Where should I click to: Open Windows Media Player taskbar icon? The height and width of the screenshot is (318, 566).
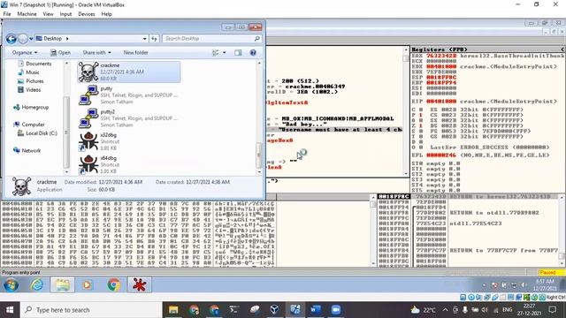[x=87, y=284]
